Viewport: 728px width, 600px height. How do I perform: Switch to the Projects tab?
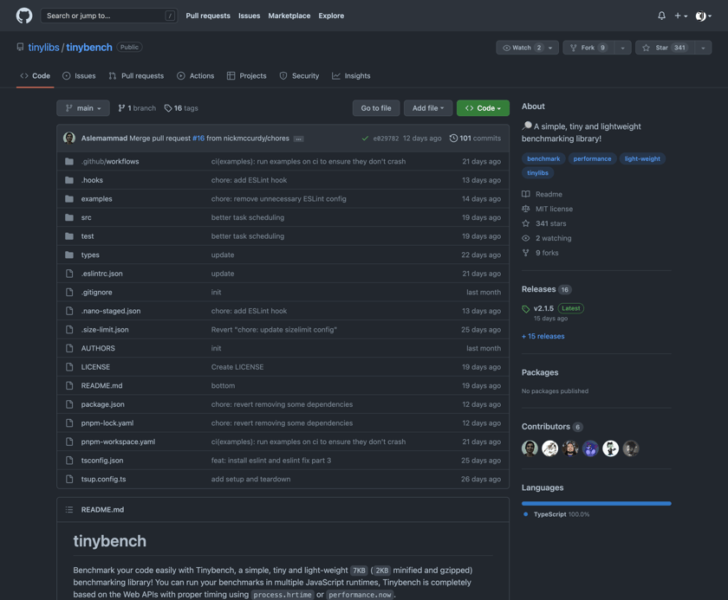[246, 76]
